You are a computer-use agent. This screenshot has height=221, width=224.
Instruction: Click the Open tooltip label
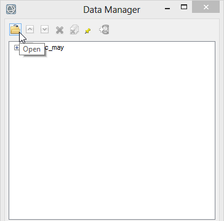click(x=32, y=49)
